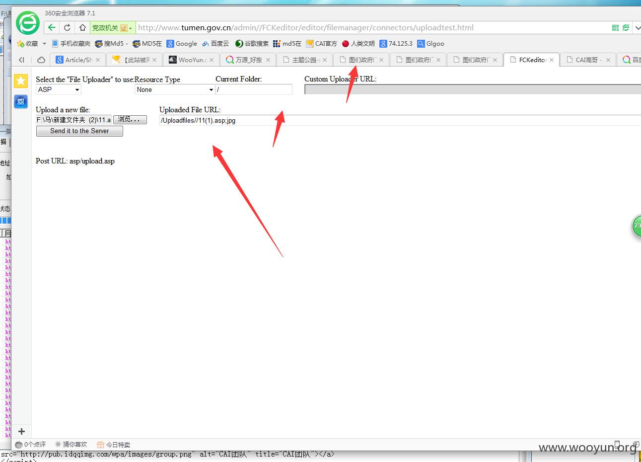Click 今日特卖 in status bar
This screenshot has height=462, width=641.
click(114, 445)
